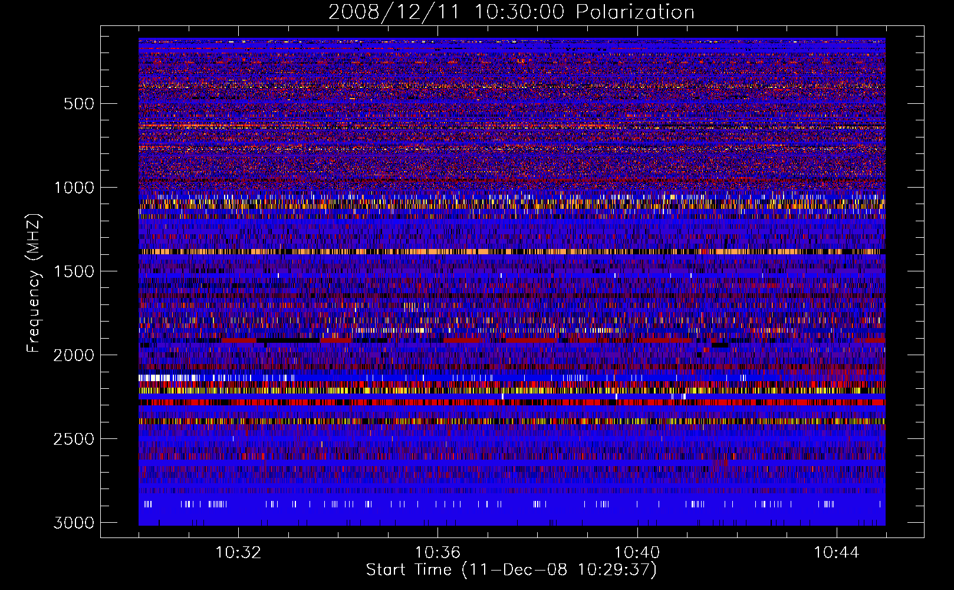954x590 pixels.
Task: Click the 10:44 time tick label
Action: pos(837,553)
